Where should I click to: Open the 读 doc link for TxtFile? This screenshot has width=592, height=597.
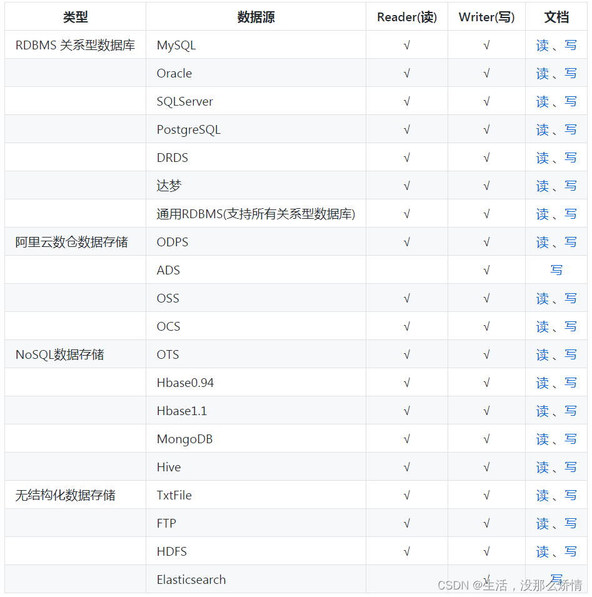point(543,495)
